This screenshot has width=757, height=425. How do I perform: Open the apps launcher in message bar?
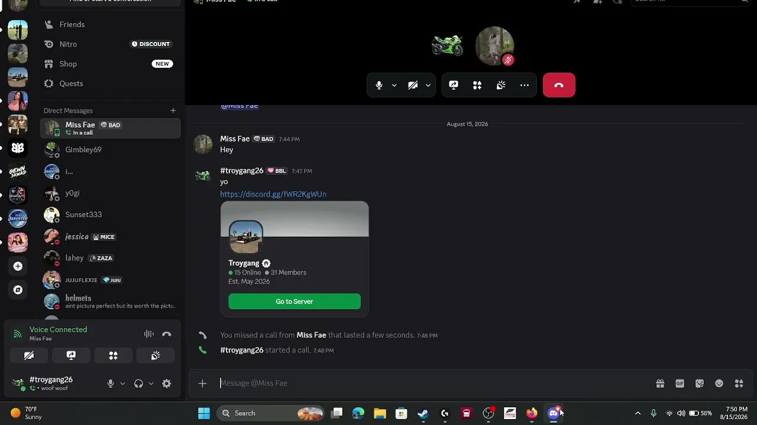(x=739, y=384)
